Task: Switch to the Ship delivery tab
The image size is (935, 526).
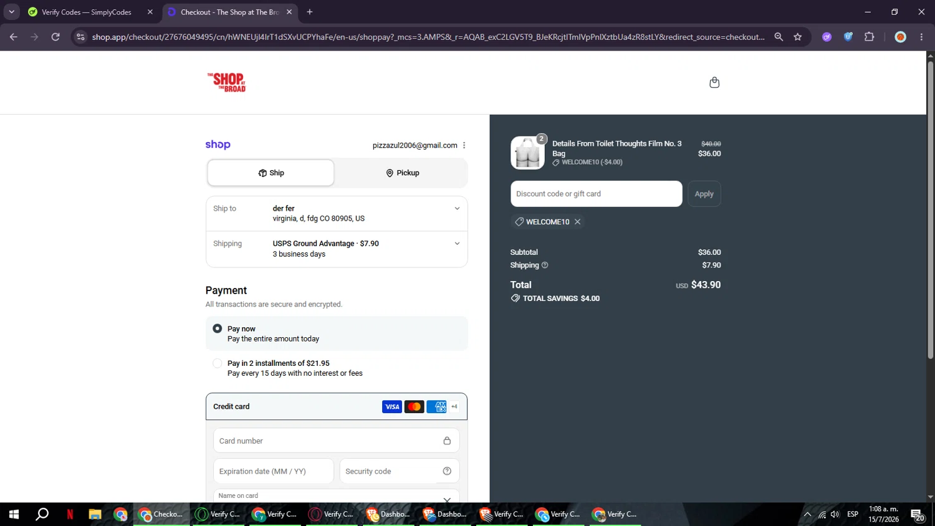Action: pyautogui.click(x=271, y=173)
